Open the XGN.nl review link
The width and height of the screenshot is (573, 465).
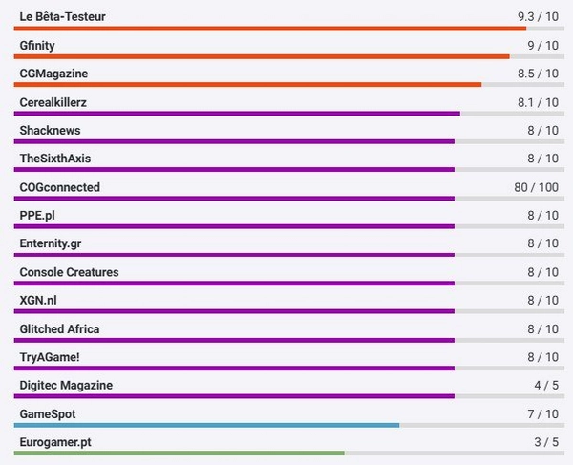38,301
